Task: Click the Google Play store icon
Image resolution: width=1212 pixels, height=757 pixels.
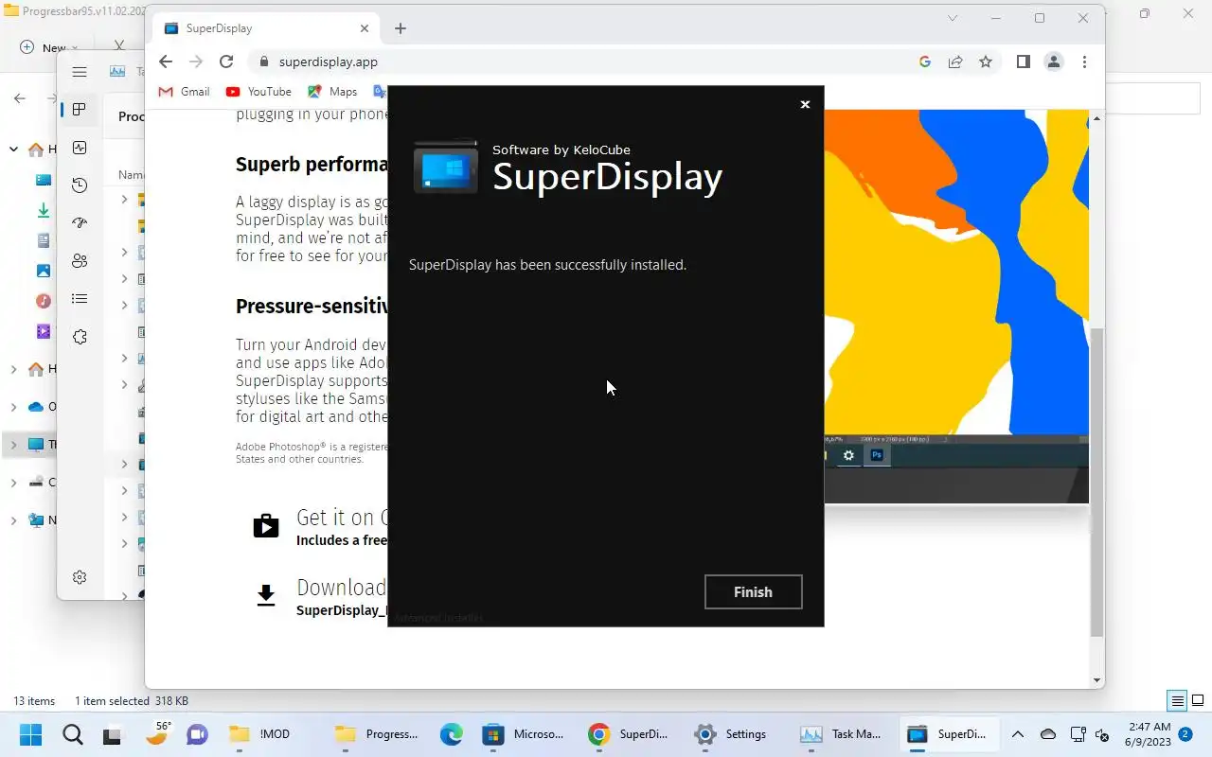Action: click(266, 526)
